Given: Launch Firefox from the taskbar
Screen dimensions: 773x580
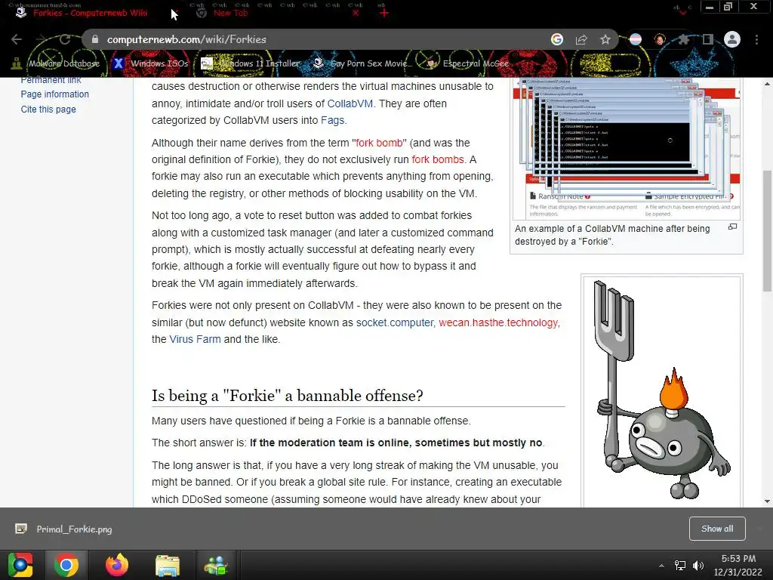Looking at the screenshot, I should [117, 565].
